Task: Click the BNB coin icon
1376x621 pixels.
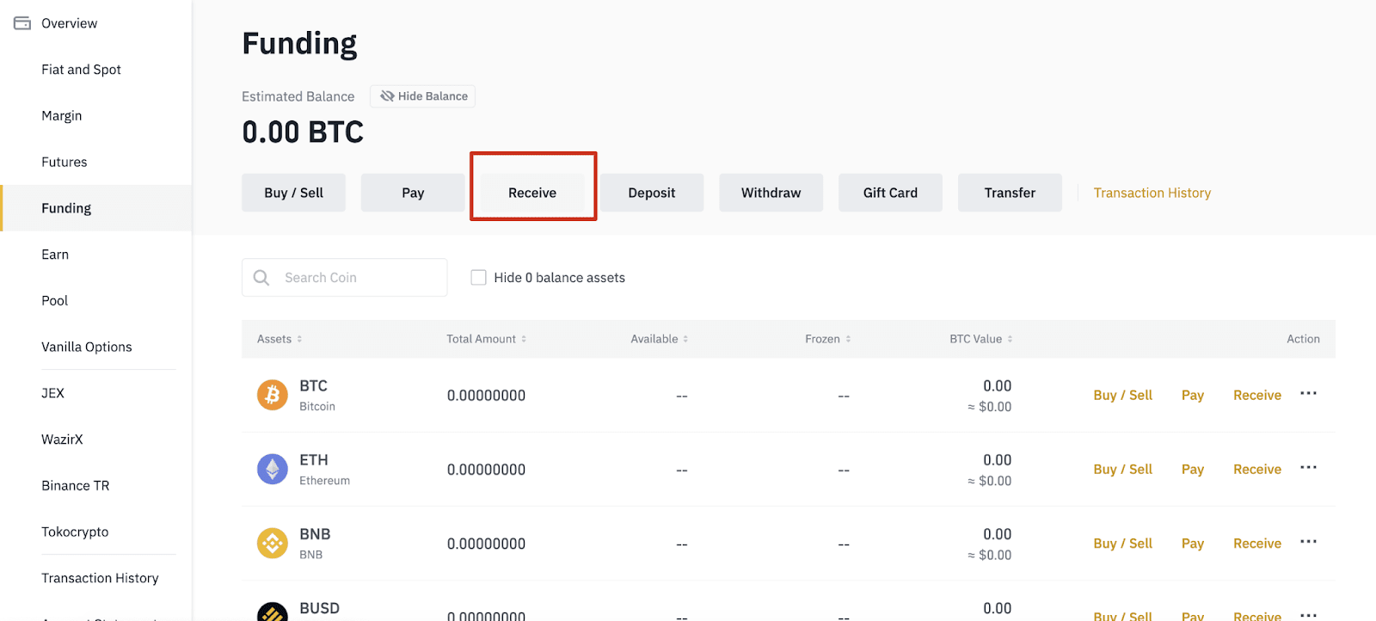Action: click(x=273, y=543)
